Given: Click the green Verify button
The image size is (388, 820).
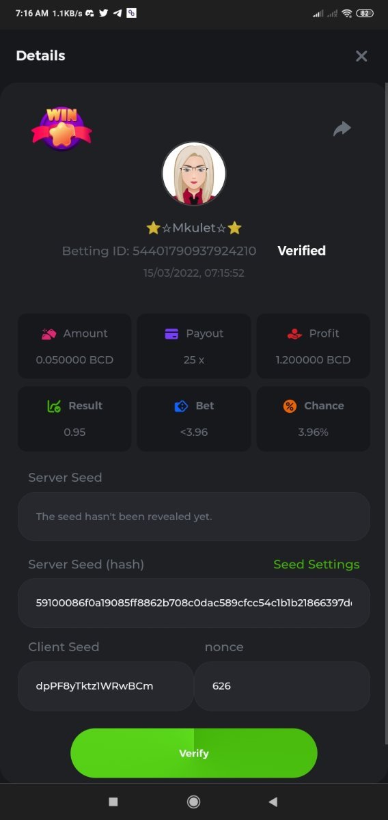Looking at the screenshot, I should click(194, 753).
